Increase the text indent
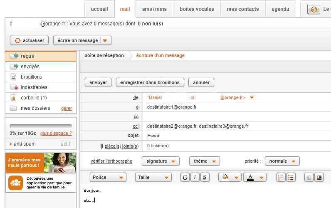331x208 pixels. pos(319,177)
